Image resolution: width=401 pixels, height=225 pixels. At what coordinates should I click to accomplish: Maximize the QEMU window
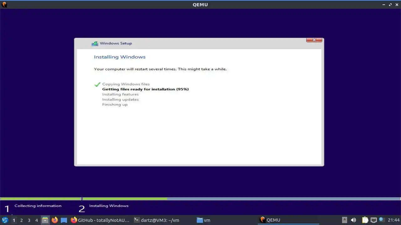pyautogui.click(x=390, y=5)
